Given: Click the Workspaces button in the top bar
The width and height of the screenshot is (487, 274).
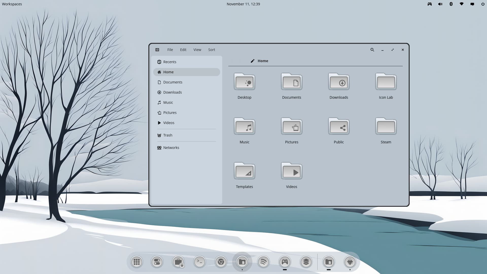Looking at the screenshot, I should pyautogui.click(x=12, y=4).
